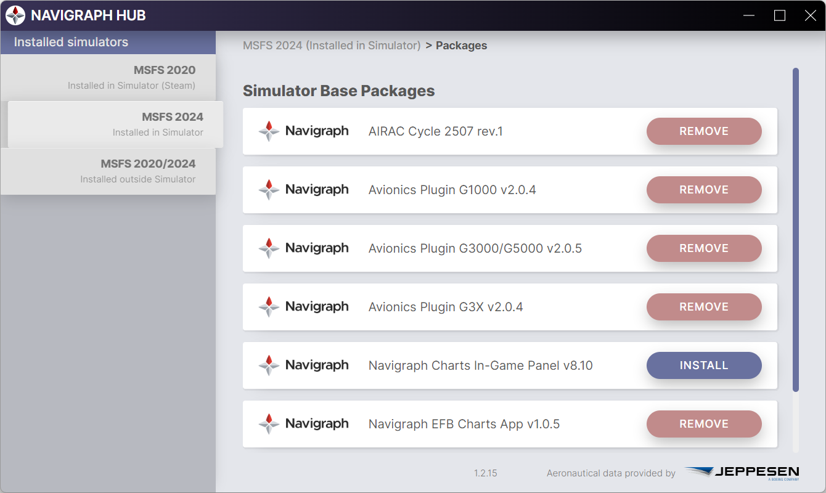Click the MSFS 2024 breadcrumb link
826x493 pixels.
coord(332,46)
